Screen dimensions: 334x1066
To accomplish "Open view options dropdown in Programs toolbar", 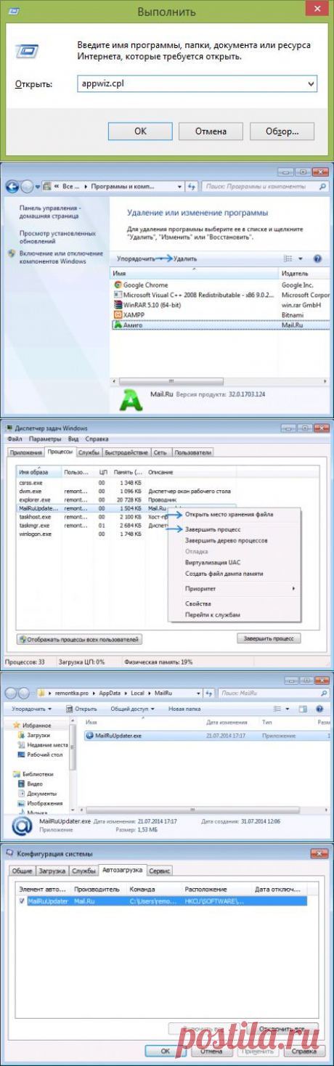I will (x=299, y=259).
